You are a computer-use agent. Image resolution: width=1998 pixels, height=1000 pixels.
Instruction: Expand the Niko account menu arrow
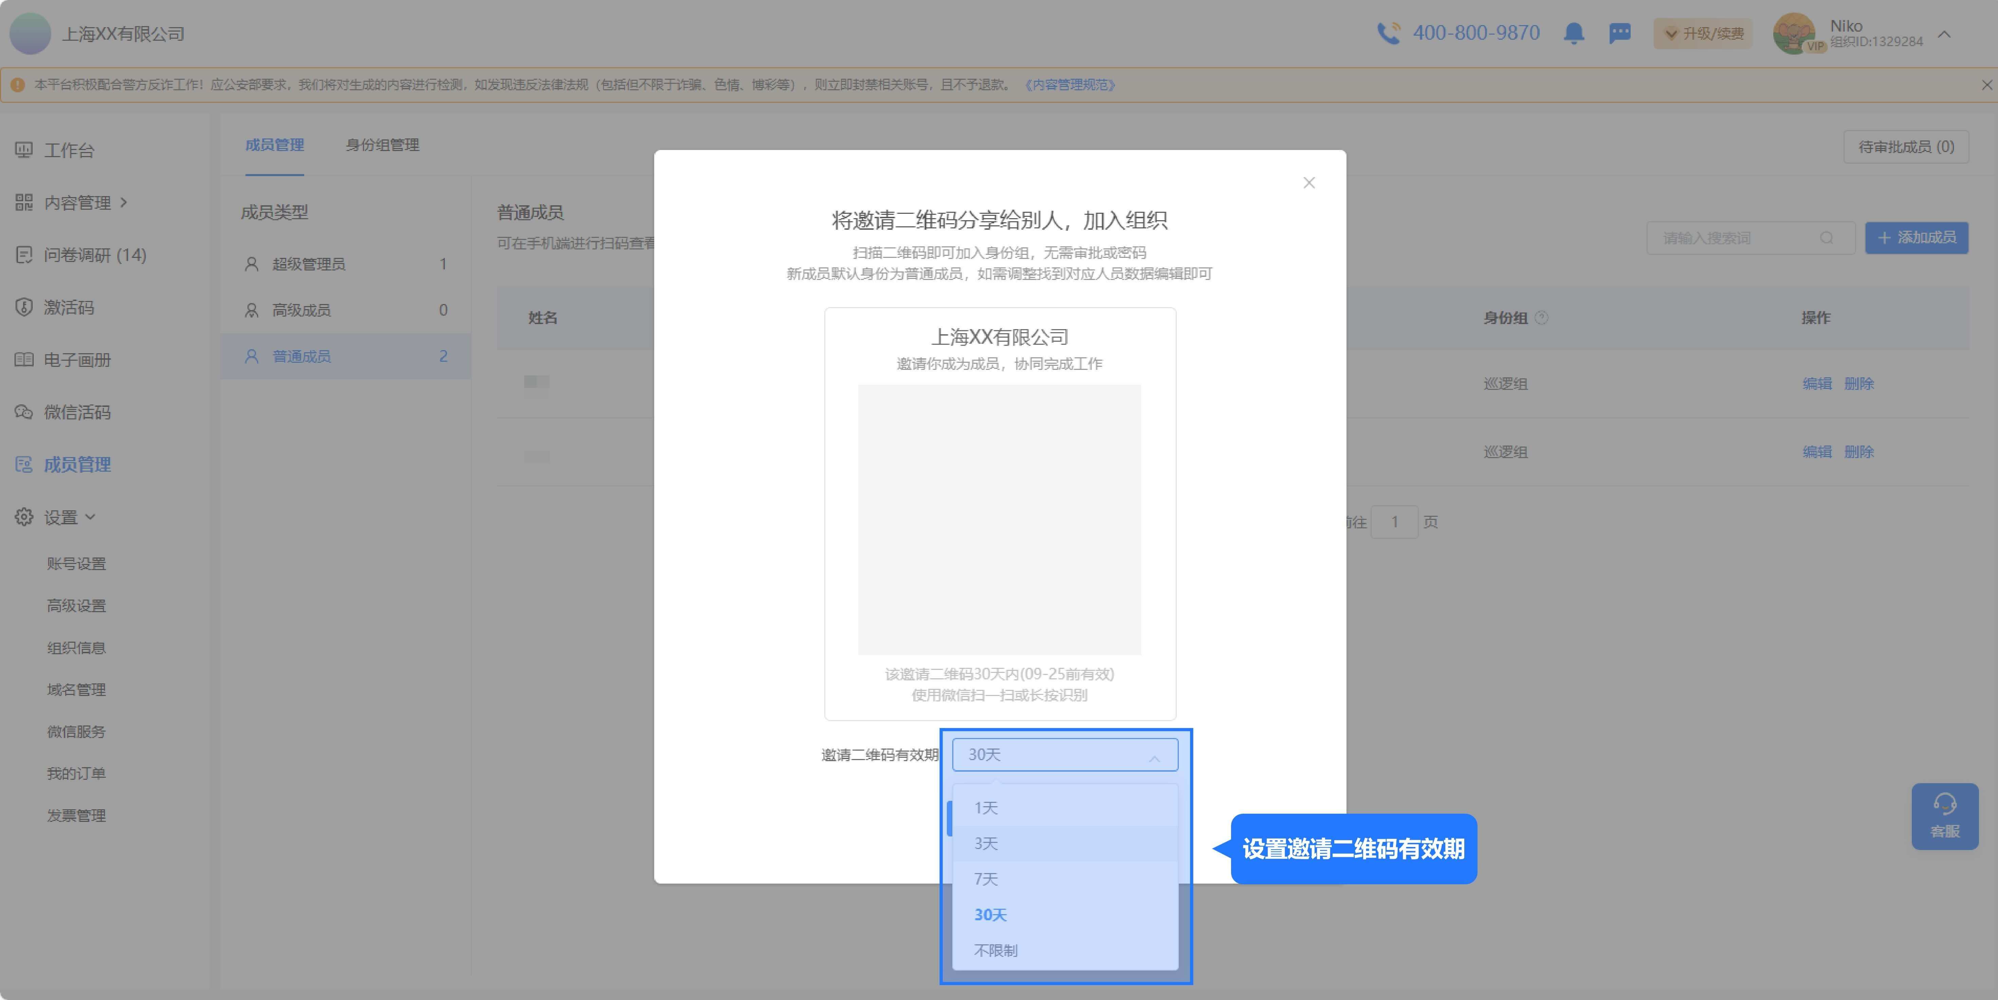(1944, 34)
